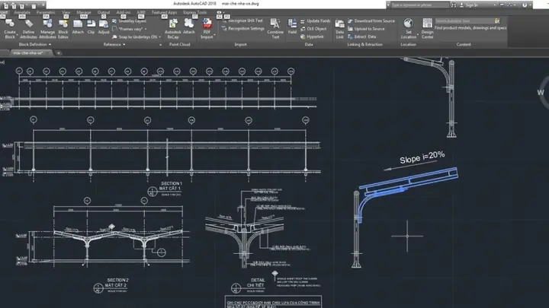Click Download from Source
The width and height of the screenshot is (549, 308).
371,21
